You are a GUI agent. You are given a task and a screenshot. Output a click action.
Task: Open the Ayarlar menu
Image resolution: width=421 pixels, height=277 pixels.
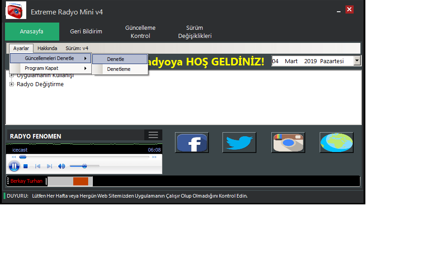tap(21, 48)
